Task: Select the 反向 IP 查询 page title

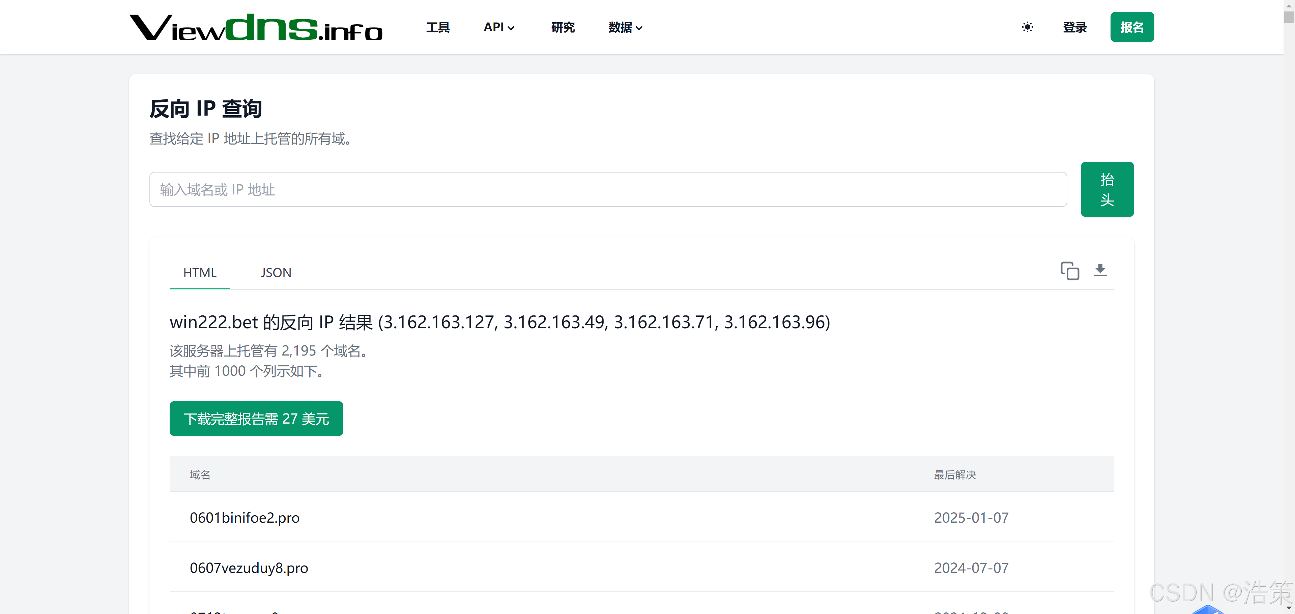Action: click(x=205, y=109)
